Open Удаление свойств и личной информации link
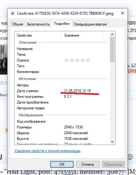The height and width of the screenshot is (175, 136). (x=47, y=151)
